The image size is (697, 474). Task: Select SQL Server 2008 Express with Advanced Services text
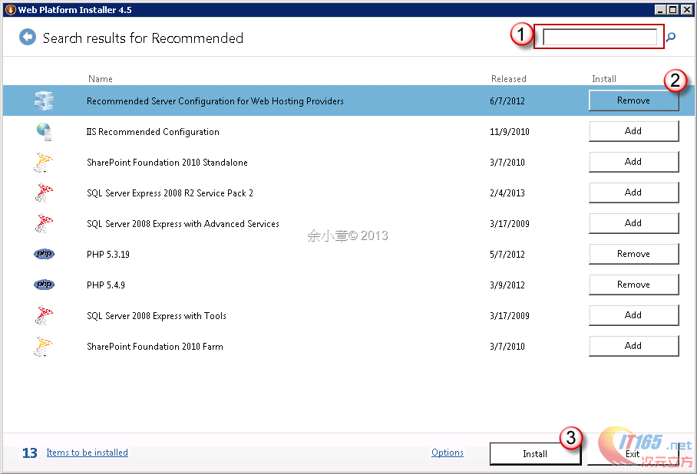183,223
